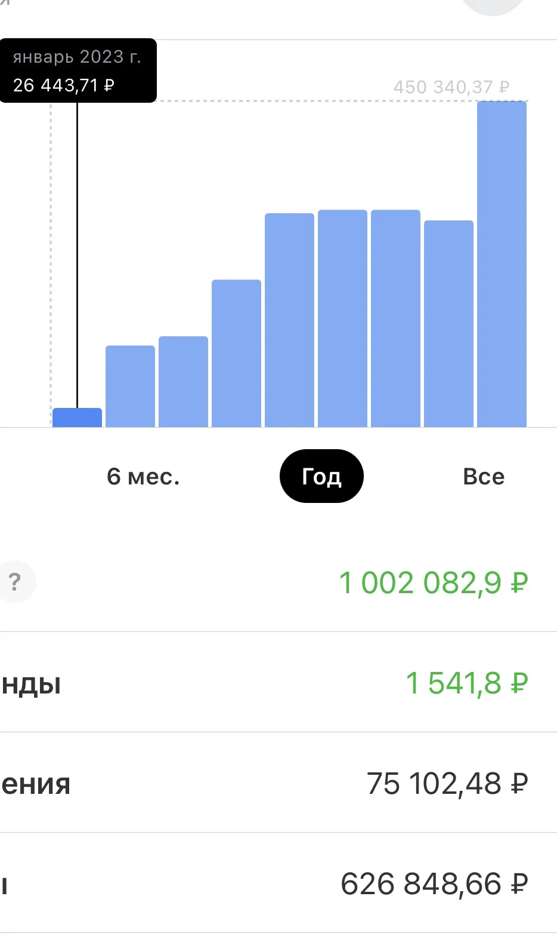
Task: Tap the январь 2023 г. tooltip
Action: 78,70
